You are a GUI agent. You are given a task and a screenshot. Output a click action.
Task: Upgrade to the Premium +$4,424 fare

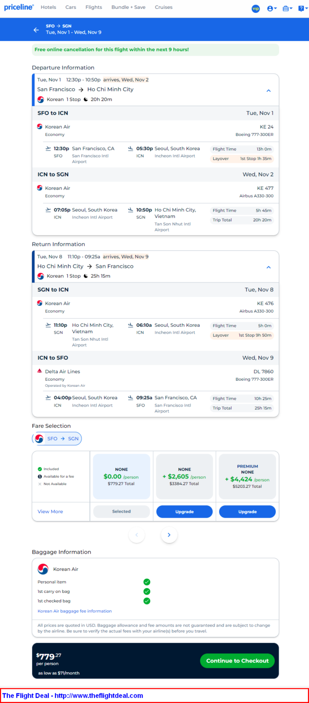point(247,512)
